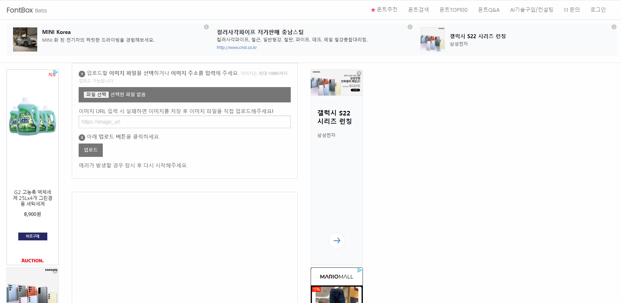The height and width of the screenshot is (303, 621).
Task: Click 삼성전자 text in top banner
Action: click(459, 44)
